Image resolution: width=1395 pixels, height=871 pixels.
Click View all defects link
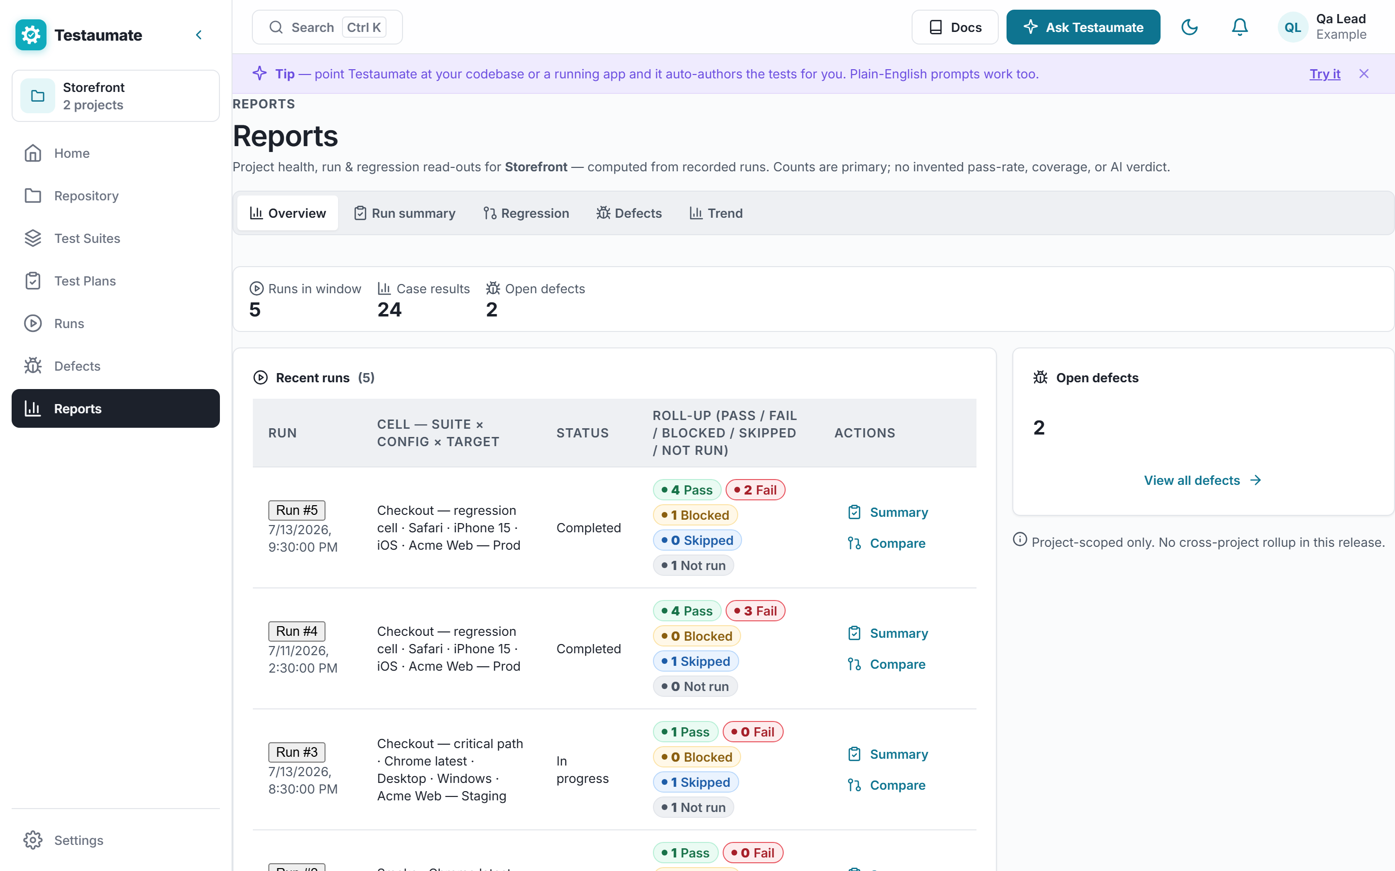click(1203, 480)
